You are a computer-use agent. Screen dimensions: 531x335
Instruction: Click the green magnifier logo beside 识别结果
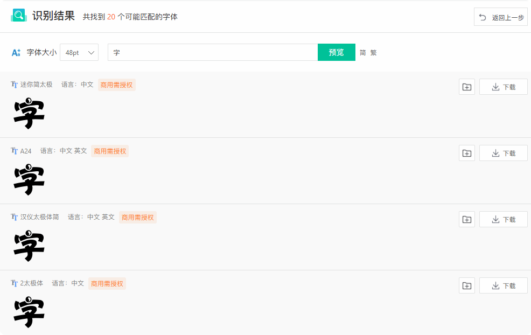[19, 15]
